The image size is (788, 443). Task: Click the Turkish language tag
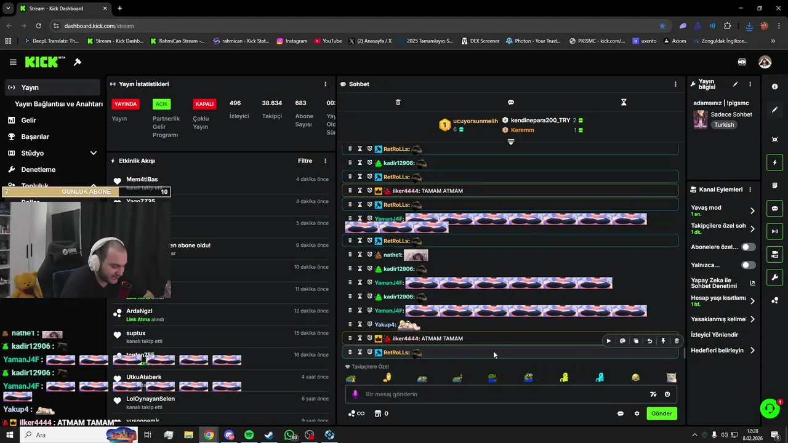click(724, 125)
